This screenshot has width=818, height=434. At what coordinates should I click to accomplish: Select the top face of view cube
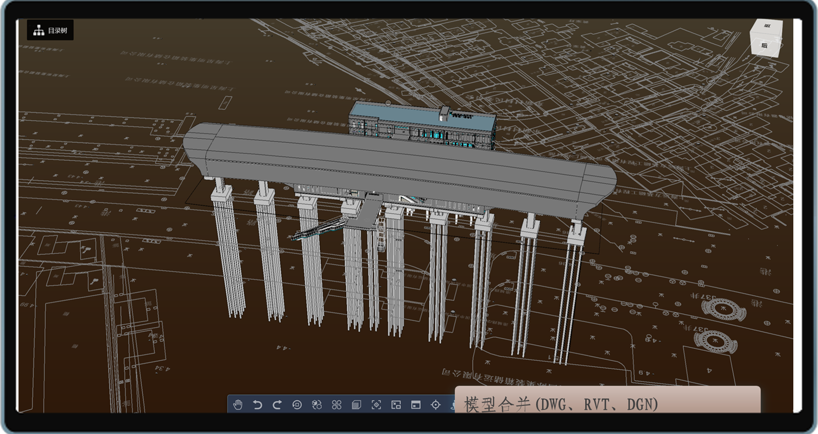click(767, 26)
